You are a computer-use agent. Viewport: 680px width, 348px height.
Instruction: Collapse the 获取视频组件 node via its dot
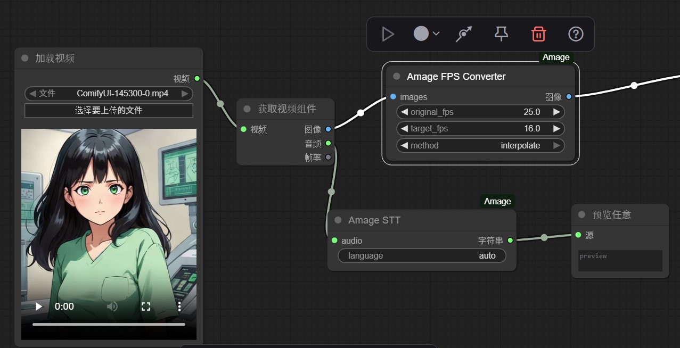click(247, 109)
